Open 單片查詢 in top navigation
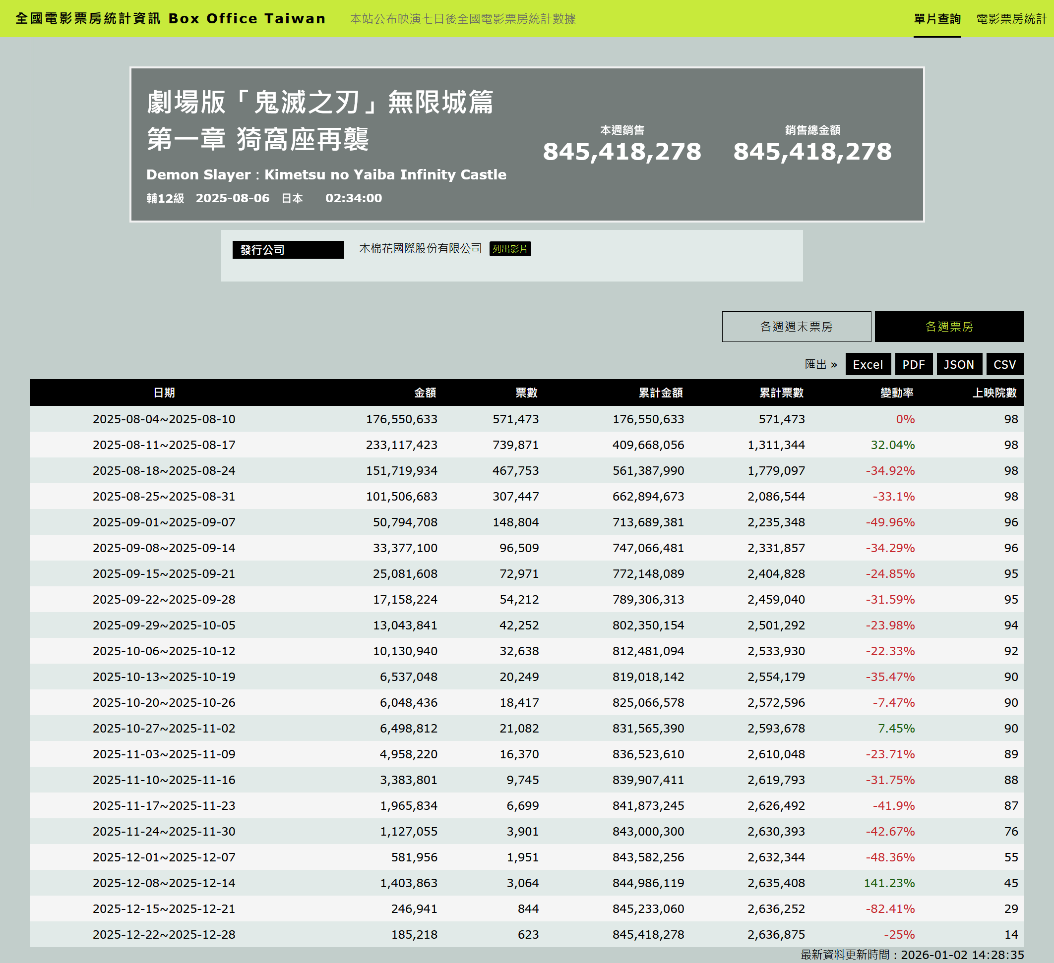Image resolution: width=1054 pixels, height=963 pixels. point(936,19)
